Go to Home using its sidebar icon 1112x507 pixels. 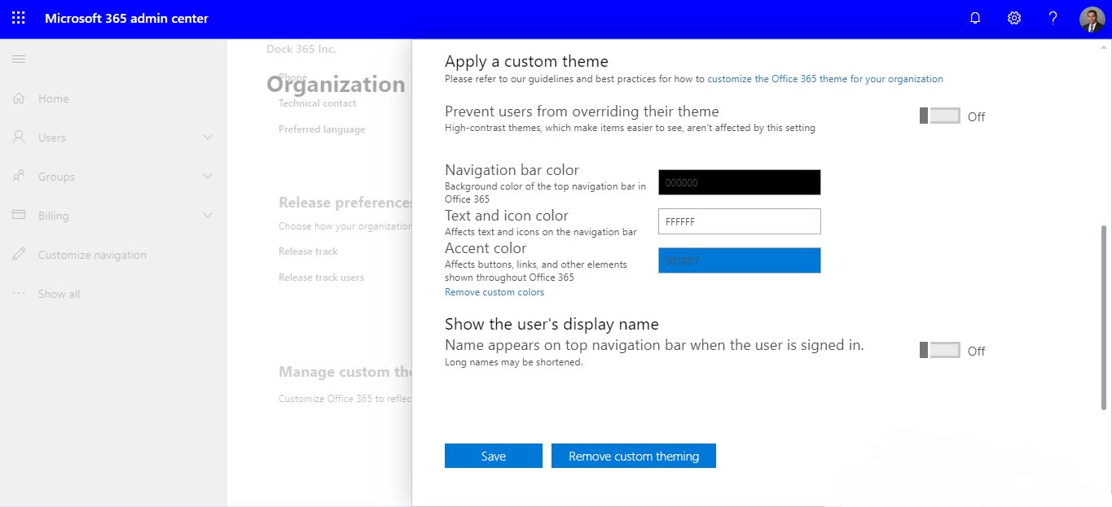[x=18, y=98]
